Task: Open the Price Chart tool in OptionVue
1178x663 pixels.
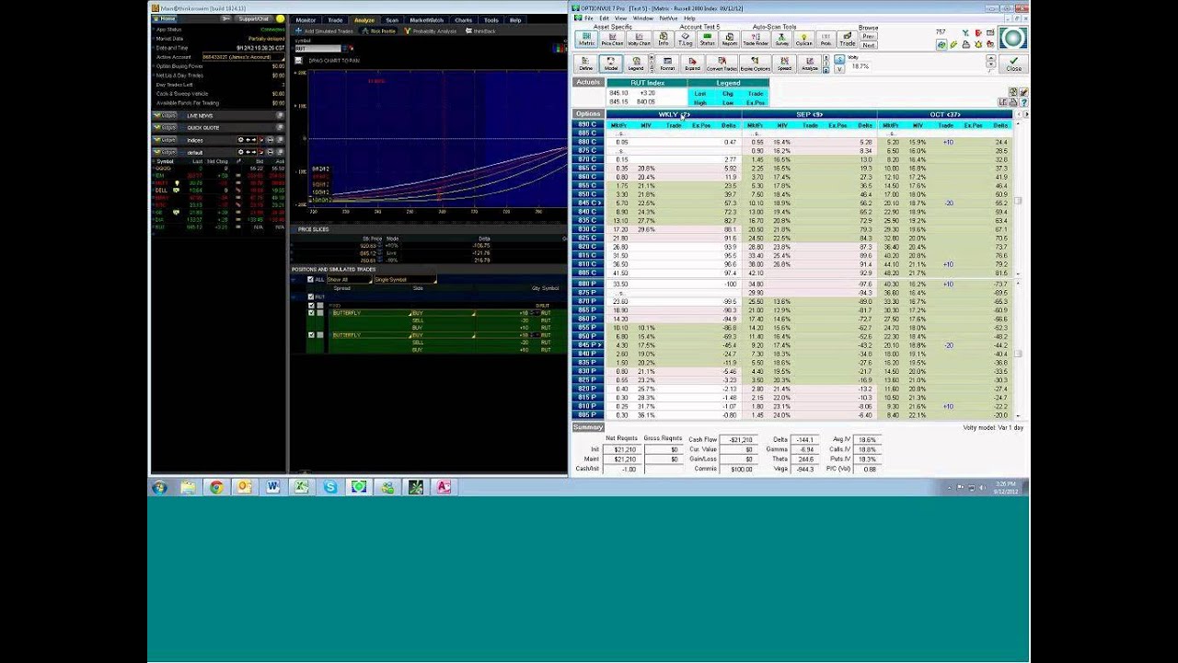Action: [612, 40]
